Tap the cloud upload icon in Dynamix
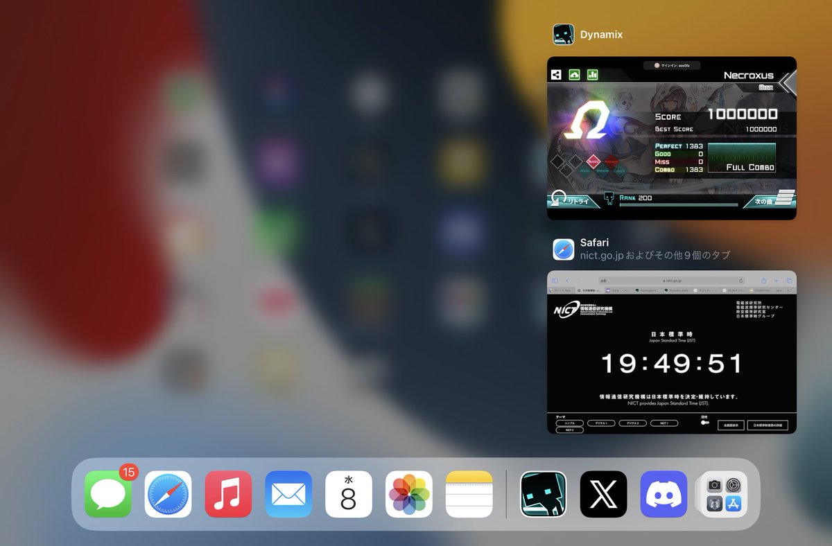 [575, 75]
